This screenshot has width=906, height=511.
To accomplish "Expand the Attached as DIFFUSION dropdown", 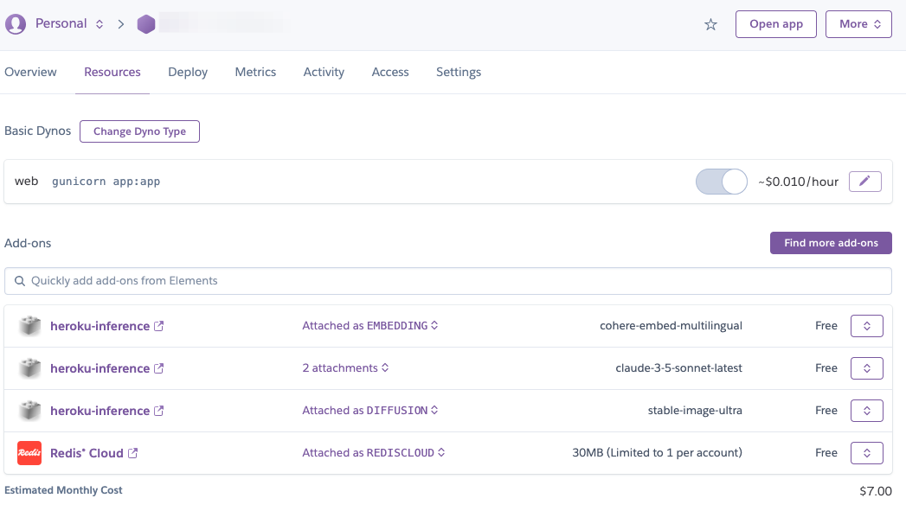I will (x=369, y=411).
